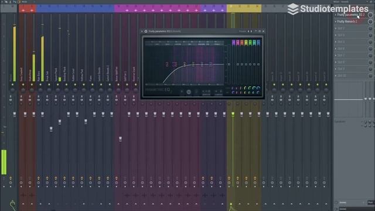Click the Piano track pan knob
Viewport: 375px width, 211px height.
coord(93,90)
